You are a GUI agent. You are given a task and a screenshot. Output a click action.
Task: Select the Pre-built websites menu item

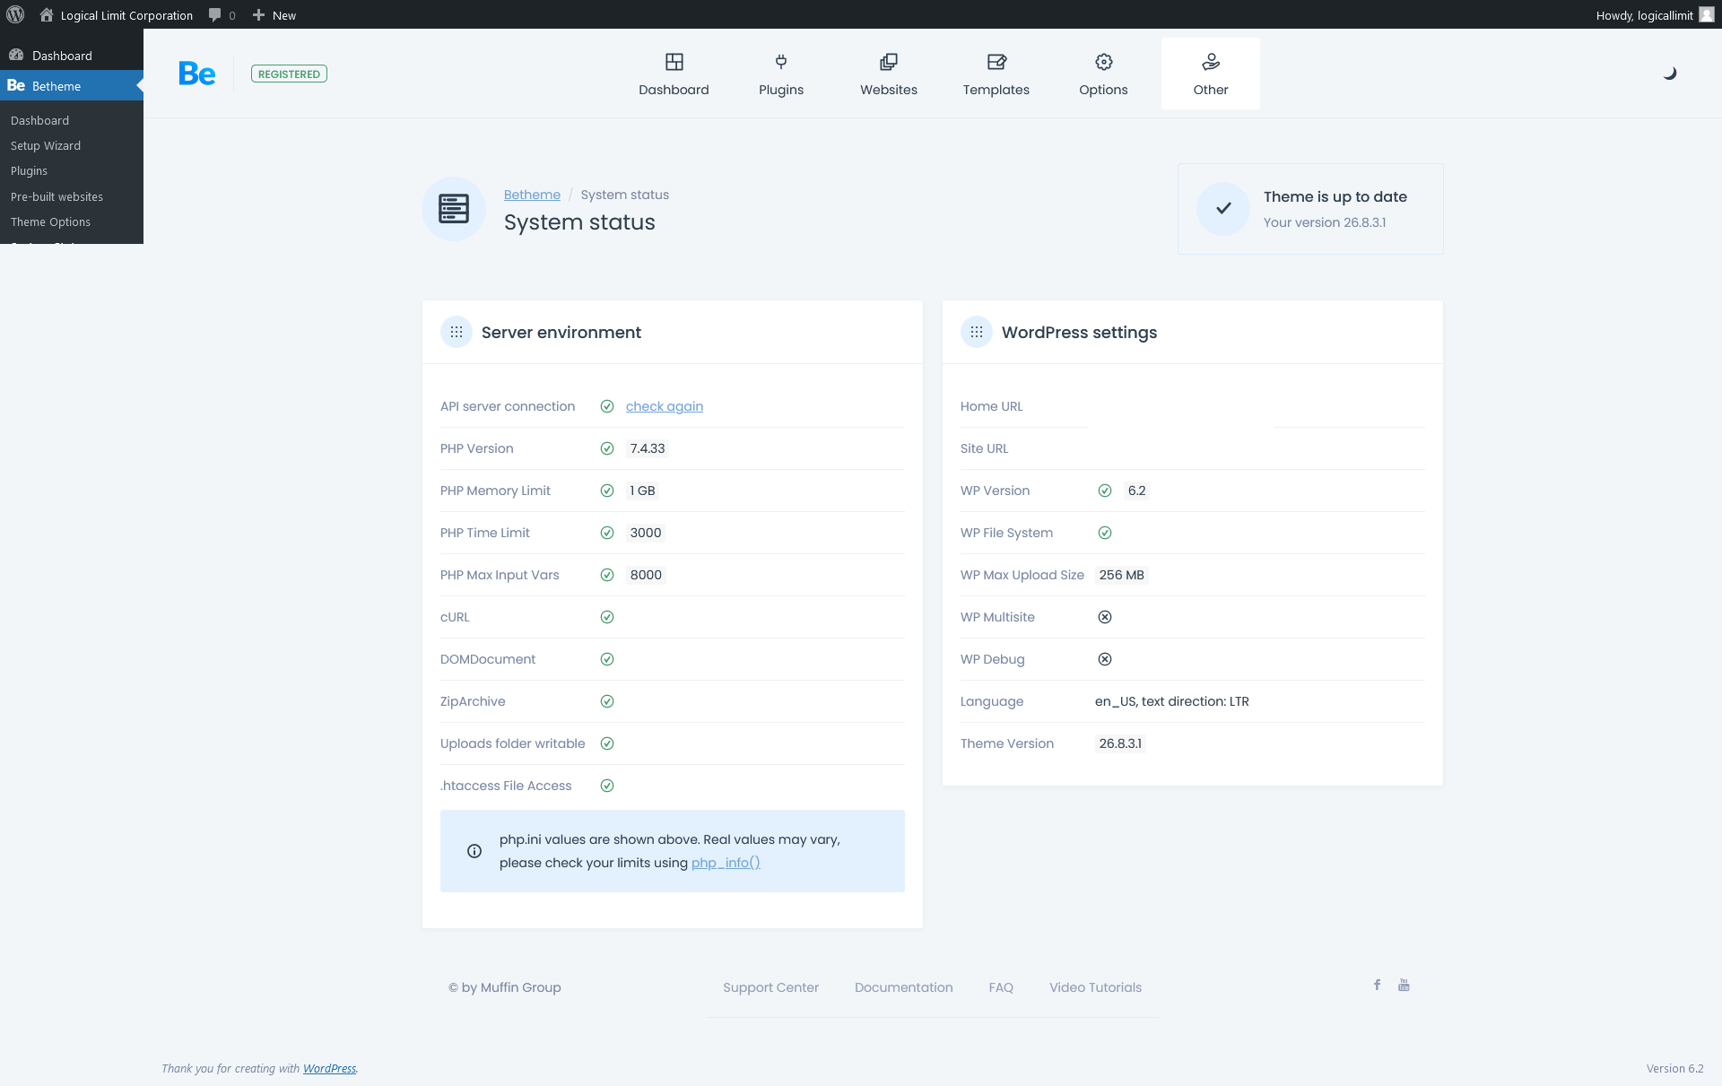57,196
